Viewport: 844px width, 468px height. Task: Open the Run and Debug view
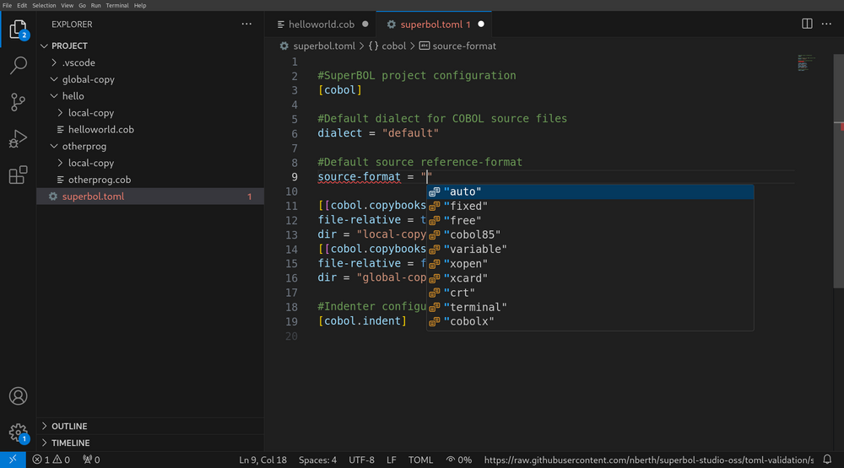pos(18,139)
